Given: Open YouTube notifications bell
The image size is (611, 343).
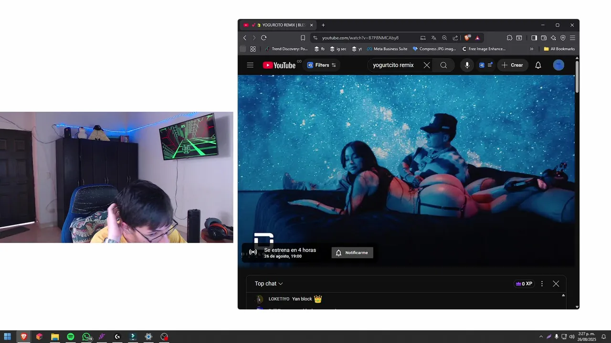Looking at the screenshot, I should pos(538,65).
